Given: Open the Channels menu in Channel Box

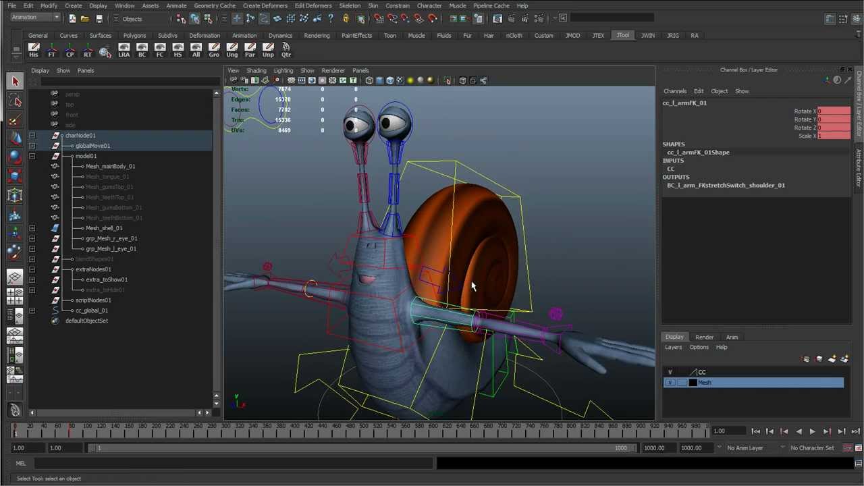Looking at the screenshot, I should click(674, 91).
